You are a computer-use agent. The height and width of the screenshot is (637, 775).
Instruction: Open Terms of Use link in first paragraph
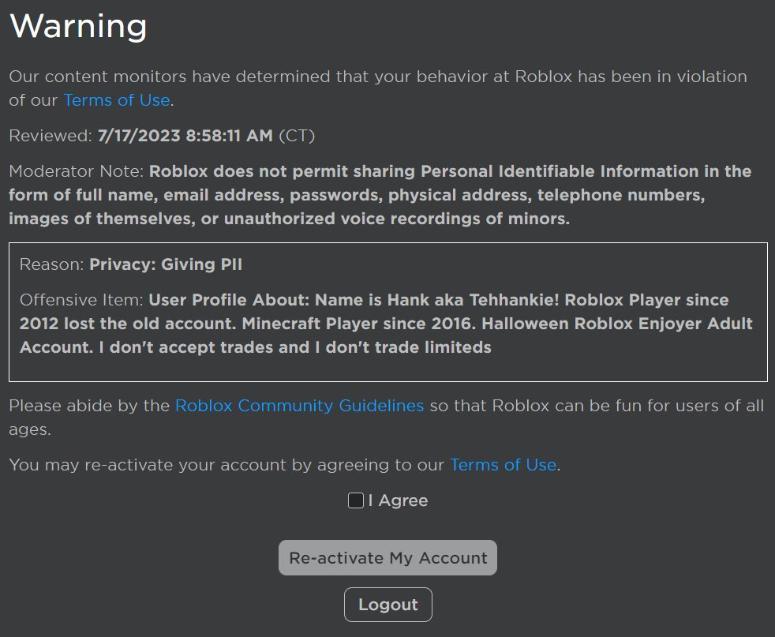pyautogui.click(x=117, y=100)
